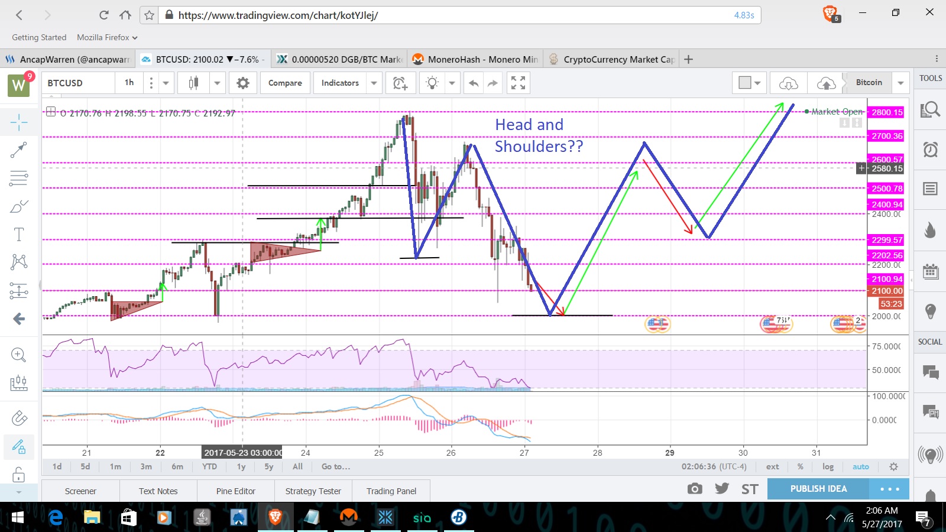Select the YTD time range
Screen dimensions: 946x532
(209, 466)
